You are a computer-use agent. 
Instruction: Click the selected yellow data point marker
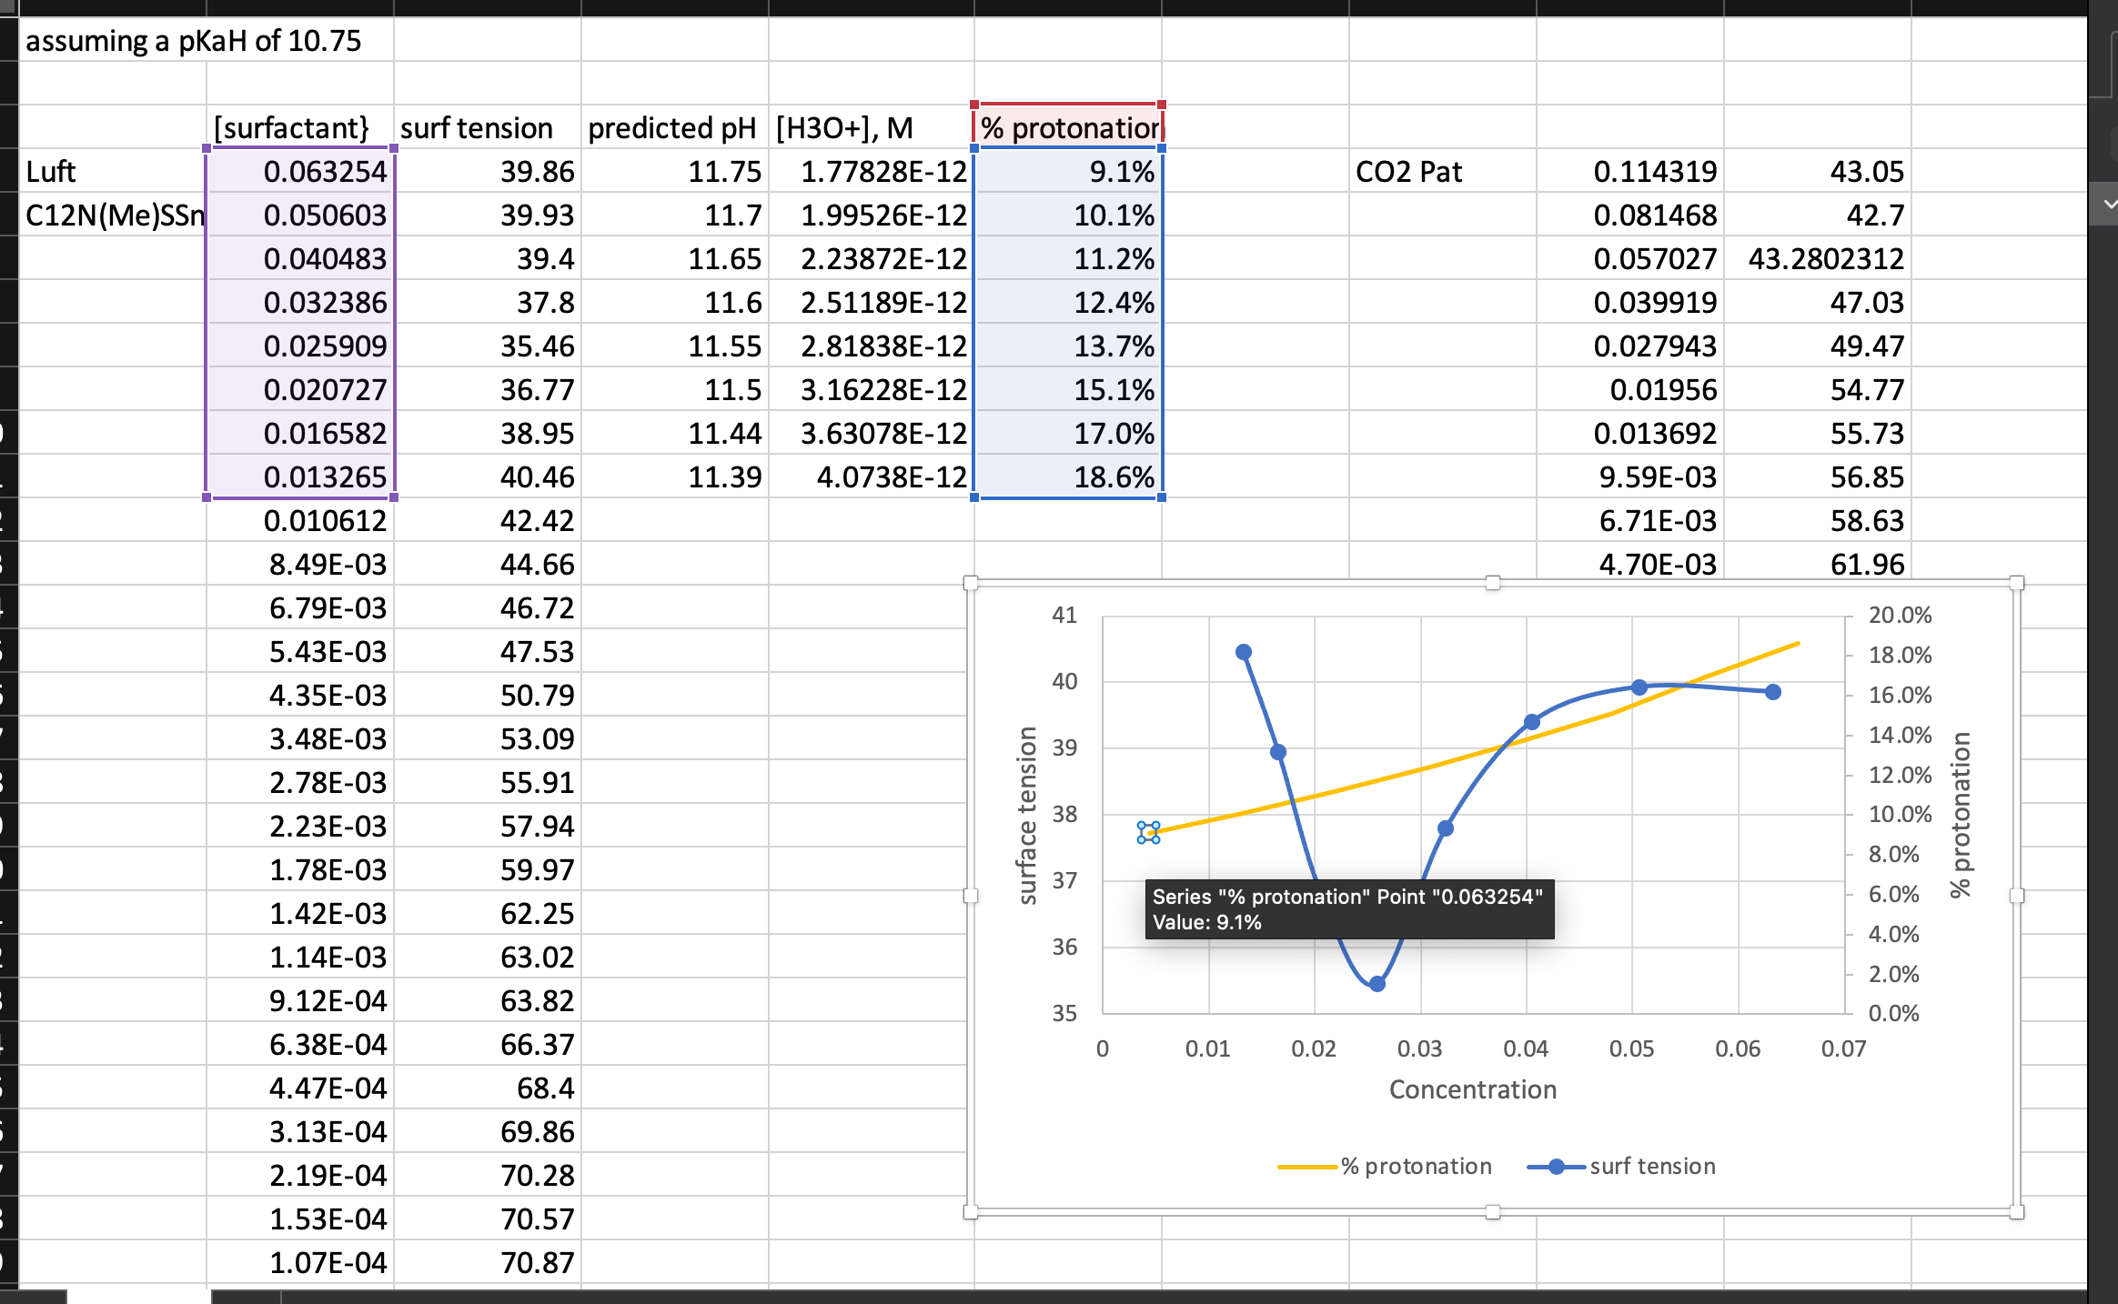(x=1148, y=832)
